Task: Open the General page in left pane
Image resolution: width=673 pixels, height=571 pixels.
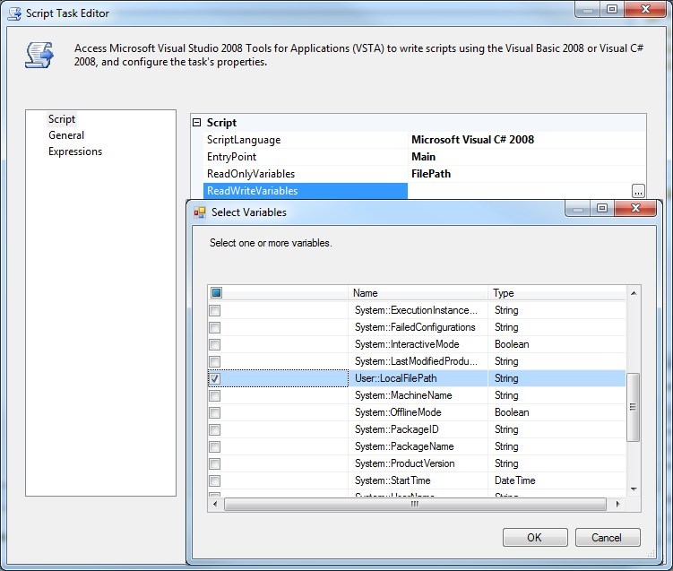Action: [66, 135]
